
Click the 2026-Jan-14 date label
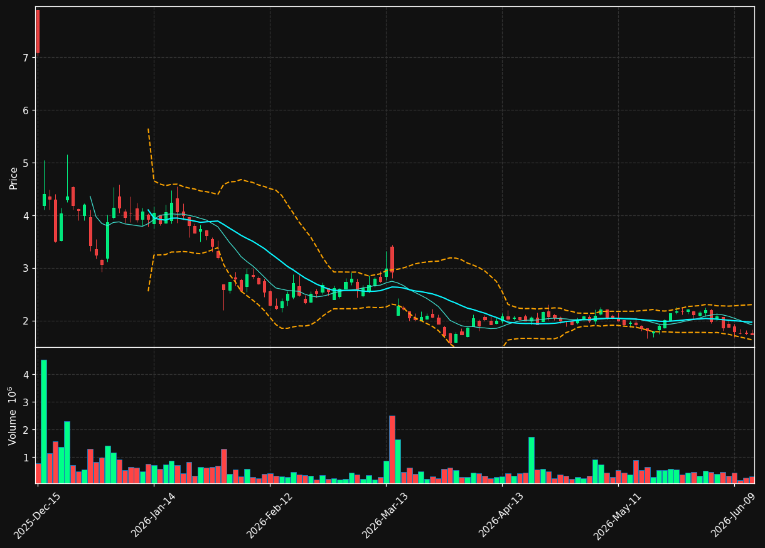pyautogui.click(x=154, y=514)
